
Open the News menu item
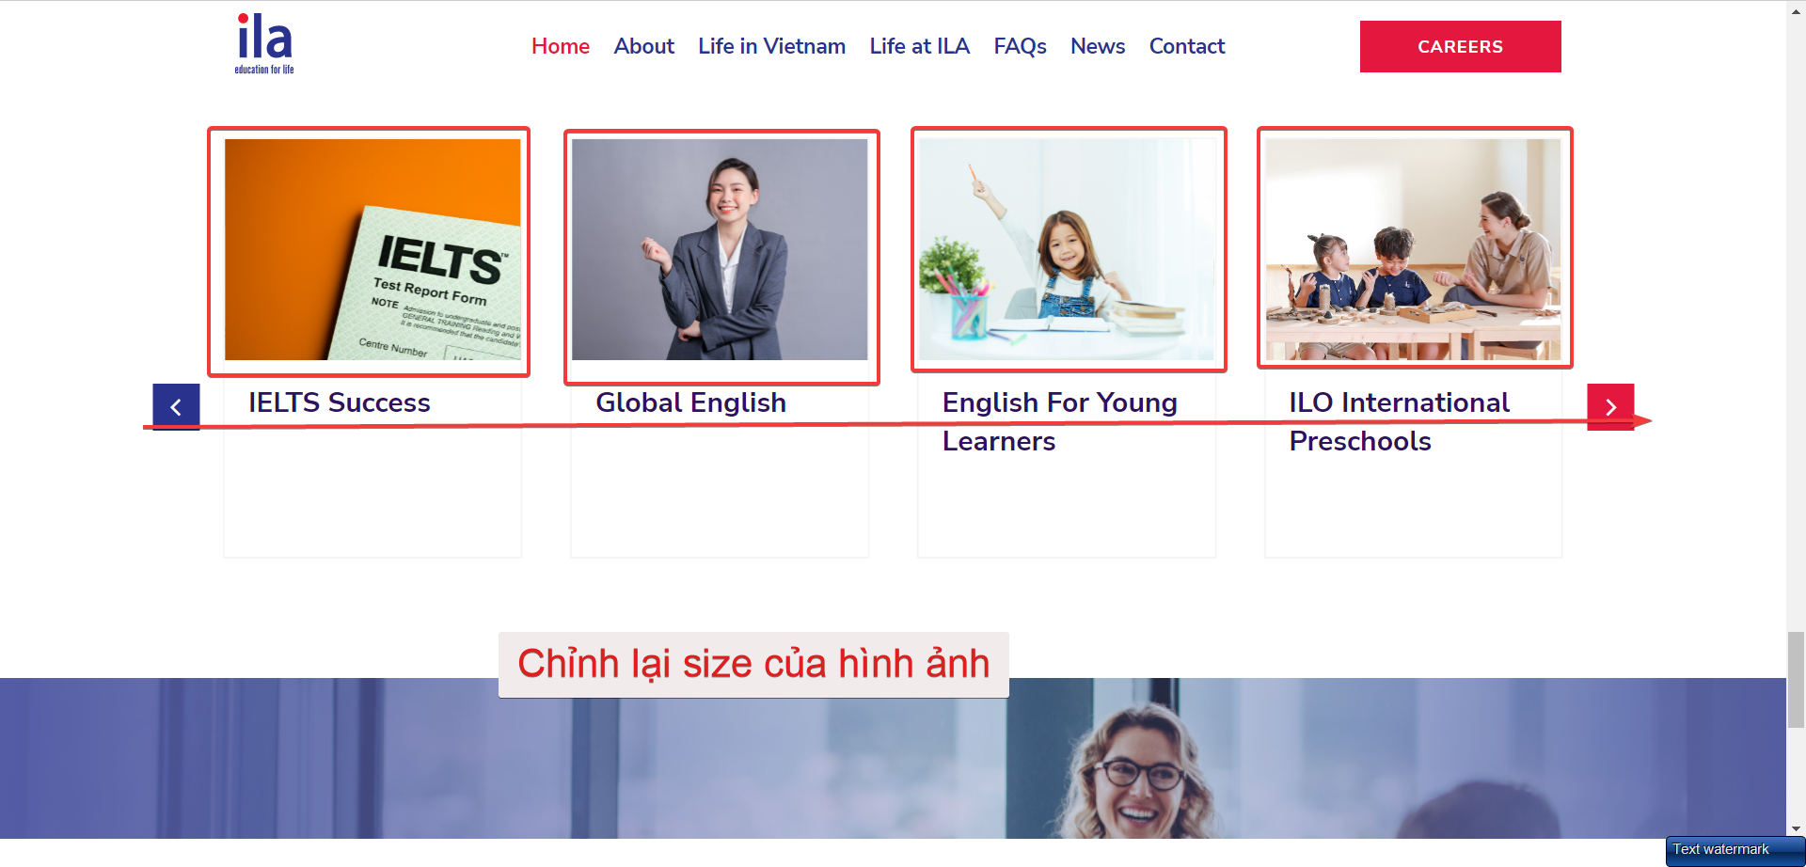click(1098, 46)
